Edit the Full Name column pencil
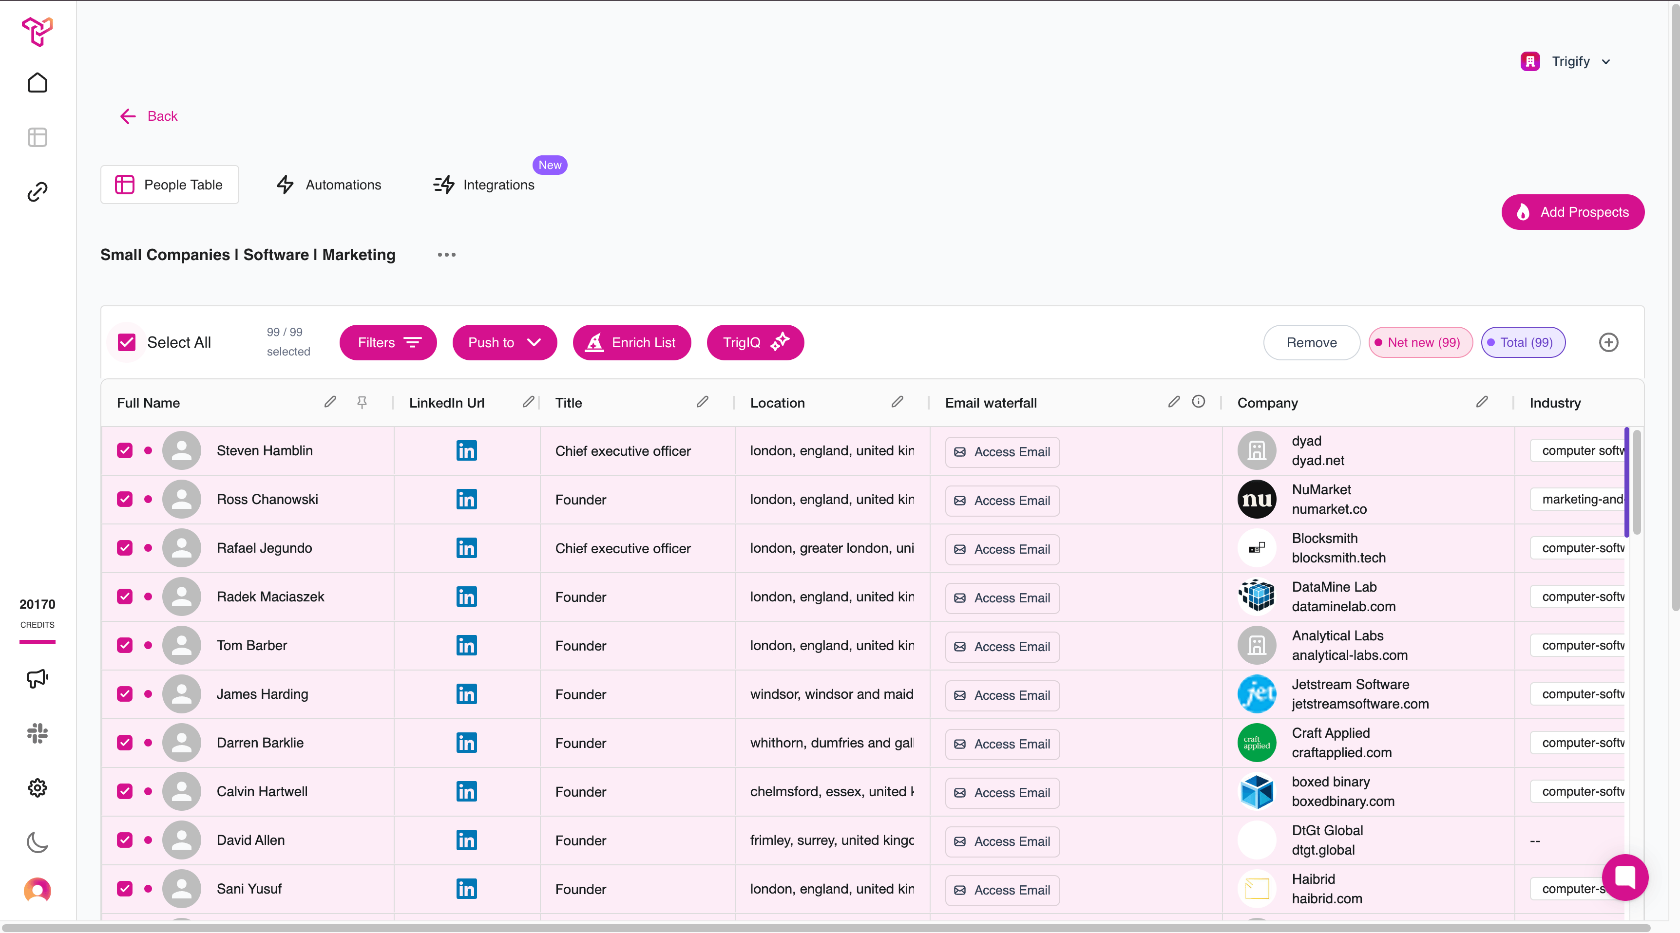 pos(330,402)
